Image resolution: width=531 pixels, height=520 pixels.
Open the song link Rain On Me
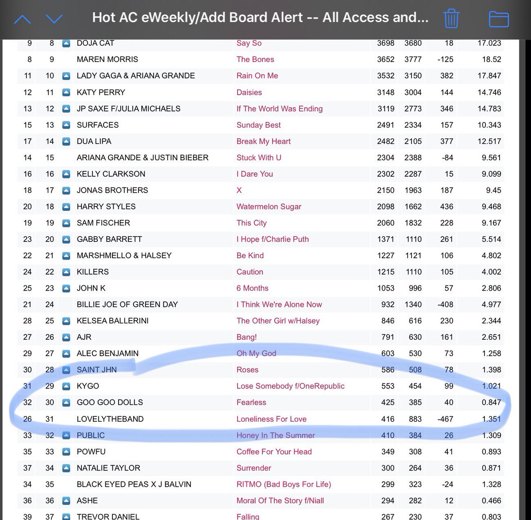click(258, 76)
